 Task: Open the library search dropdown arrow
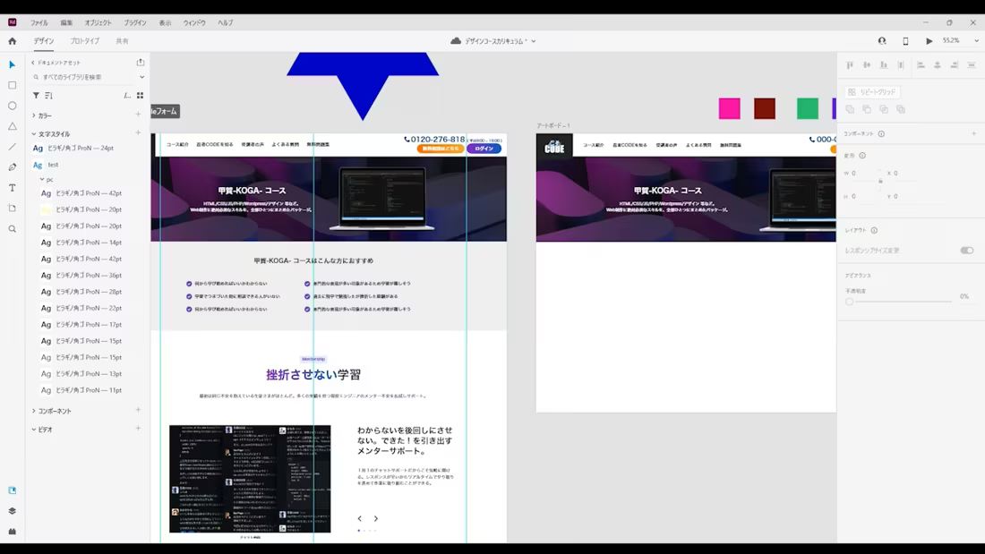click(x=142, y=77)
